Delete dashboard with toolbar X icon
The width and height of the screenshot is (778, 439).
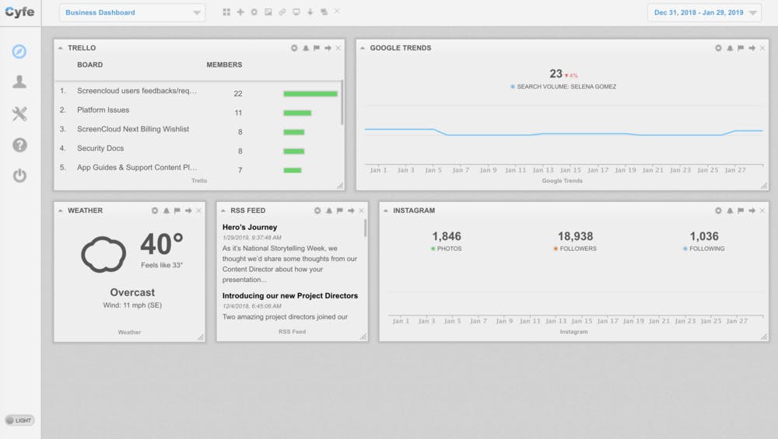point(337,11)
